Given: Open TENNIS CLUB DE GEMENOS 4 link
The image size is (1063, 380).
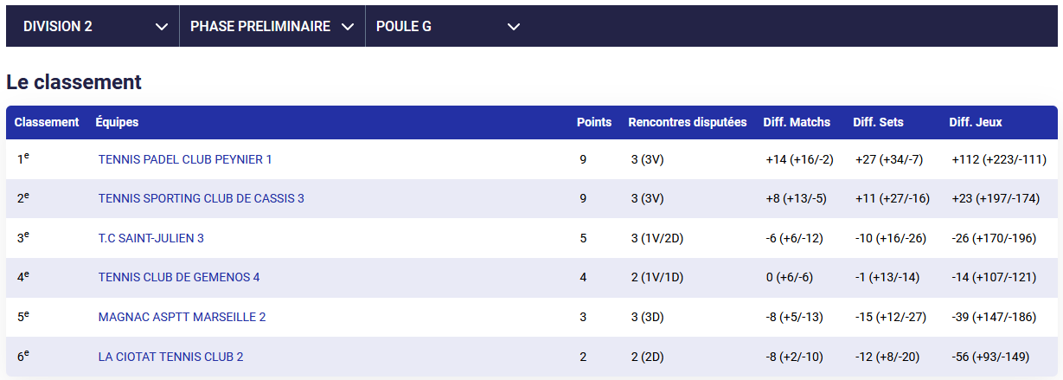Looking at the screenshot, I should click(x=179, y=277).
